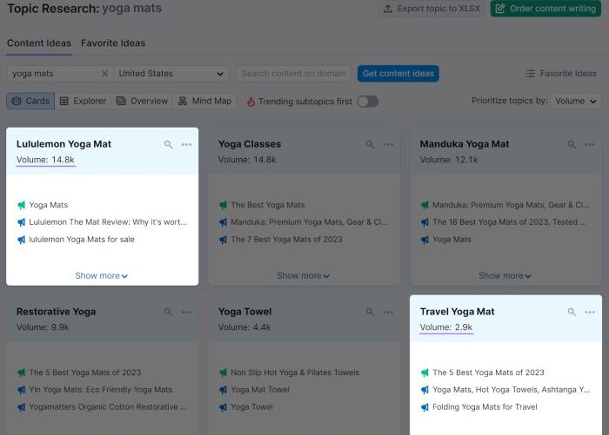
Task: Click search icon on Yoga Towel card
Action: tap(370, 312)
